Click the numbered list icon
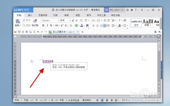Screen dimensions: 170x106 click(x=99, y=20)
